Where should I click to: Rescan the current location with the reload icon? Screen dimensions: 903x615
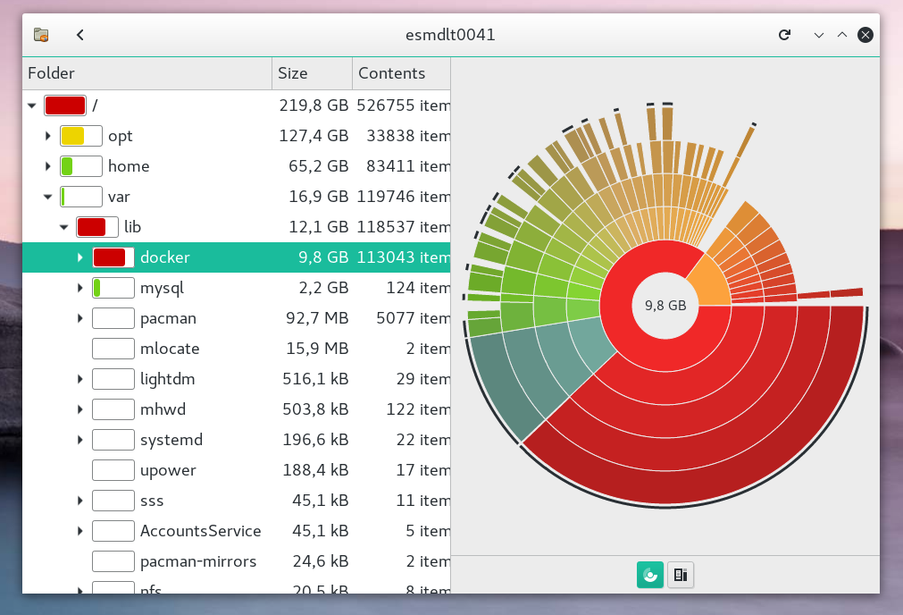784,35
